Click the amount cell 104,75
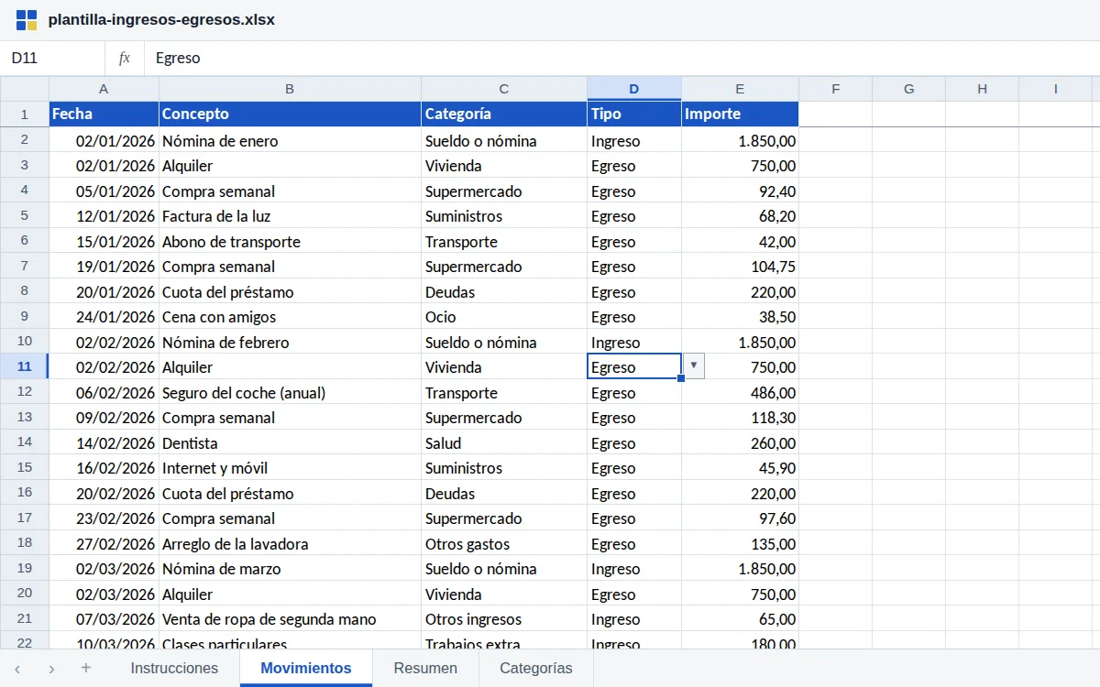 pyautogui.click(x=740, y=267)
